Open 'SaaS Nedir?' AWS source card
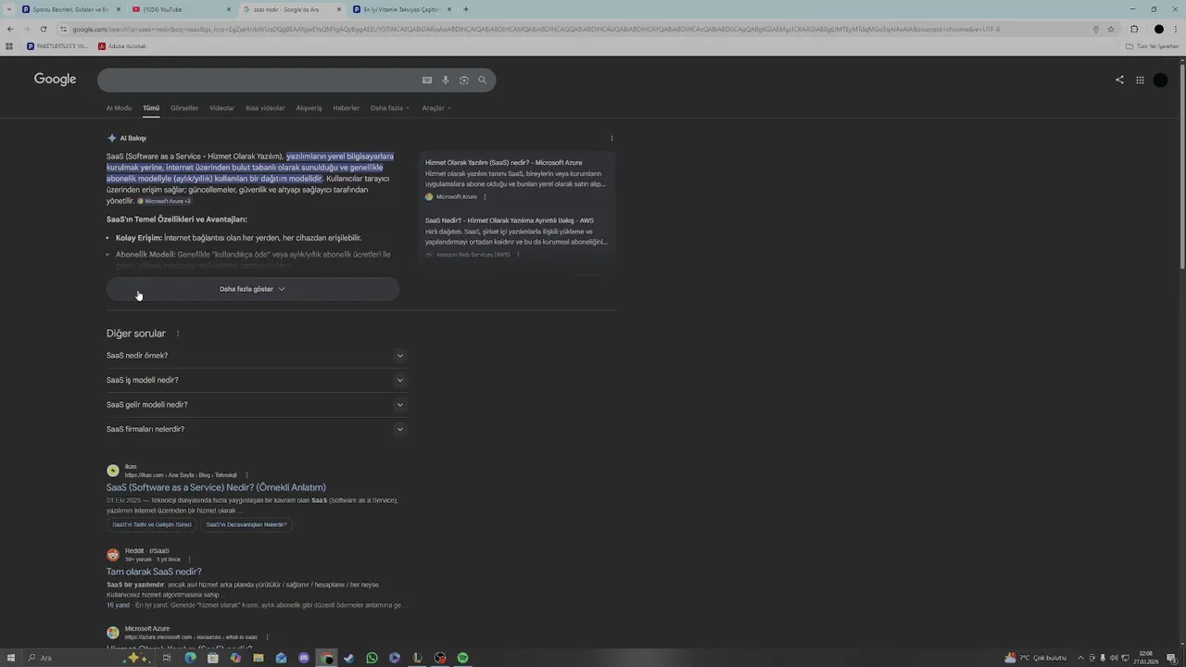The height and width of the screenshot is (667, 1186). pos(510,220)
